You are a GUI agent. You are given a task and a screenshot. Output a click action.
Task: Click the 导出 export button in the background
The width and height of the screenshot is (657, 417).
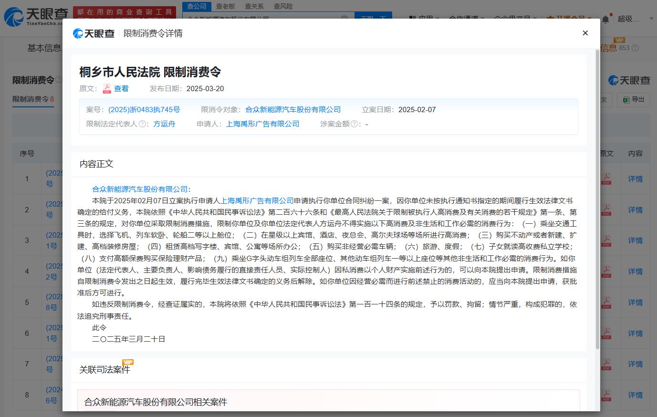[x=634, y=99]
